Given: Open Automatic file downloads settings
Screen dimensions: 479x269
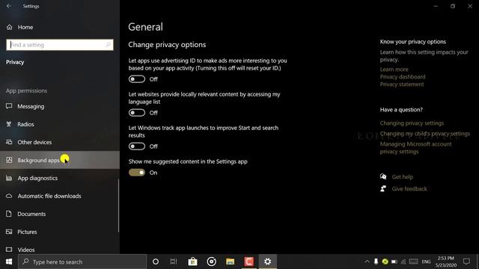Looking at the screenshot, I should tap(60, 196).
